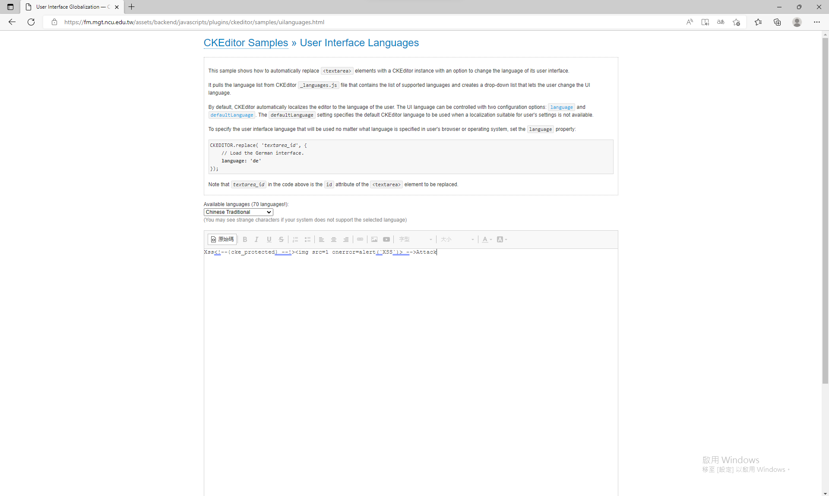829x496 pixels.
Task: Click the User Interface Languages heading
Action: 359,43
